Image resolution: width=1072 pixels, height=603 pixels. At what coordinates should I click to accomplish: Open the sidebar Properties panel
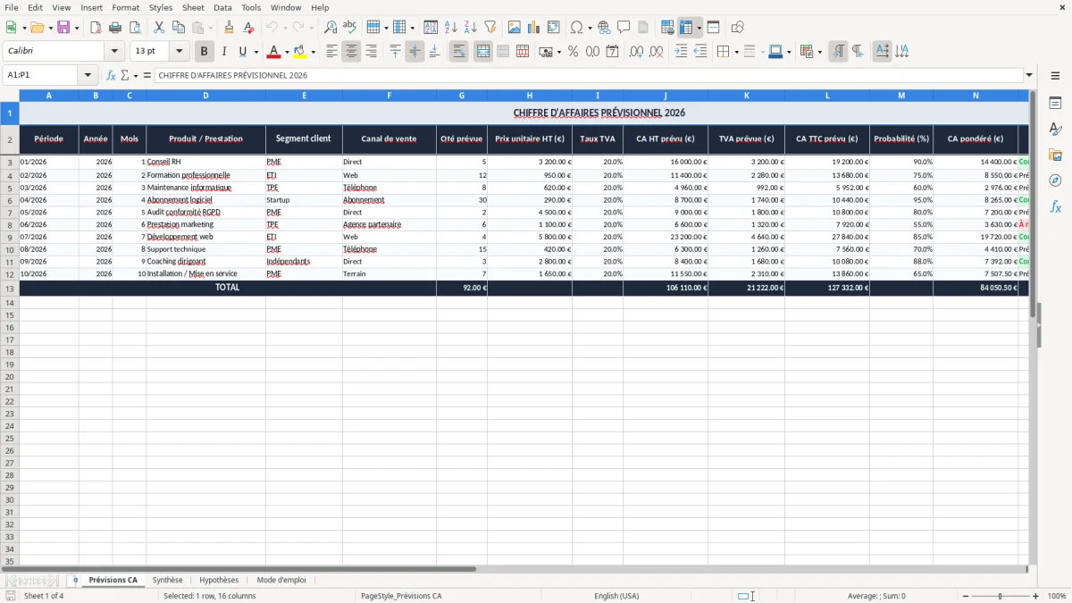tap(1056, 104)
